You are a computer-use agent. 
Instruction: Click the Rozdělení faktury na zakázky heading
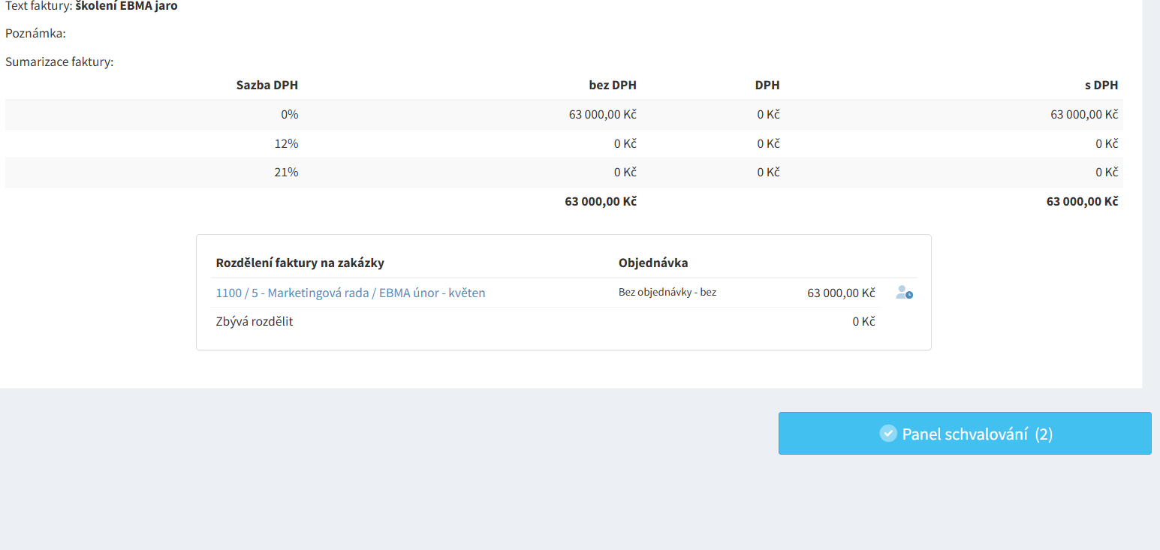click(300, 263)
